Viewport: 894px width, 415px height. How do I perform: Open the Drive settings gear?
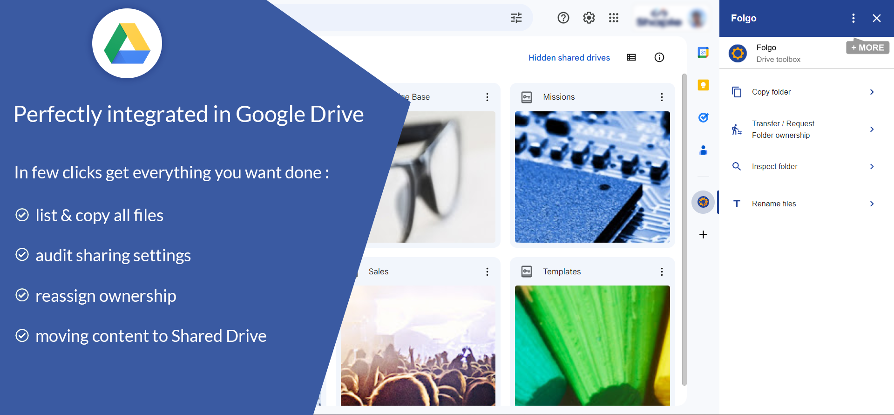589,18
